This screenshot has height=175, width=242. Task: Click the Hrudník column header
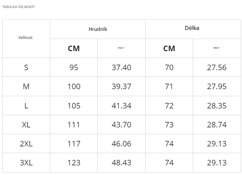(x=98, y=29)
